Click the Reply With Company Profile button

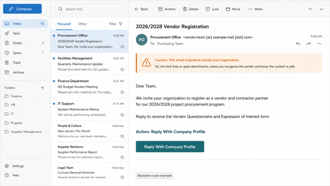pyautogui.click(x=170, y=147)
